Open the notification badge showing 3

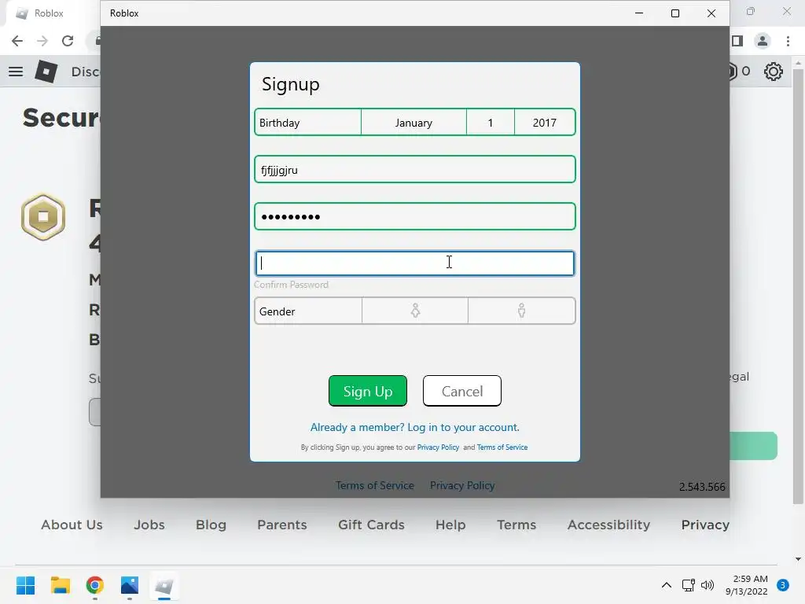[783, 585]
